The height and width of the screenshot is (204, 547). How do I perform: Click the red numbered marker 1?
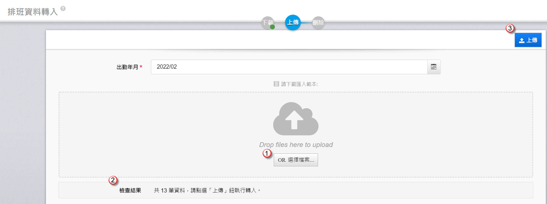[x=267, y=153]
